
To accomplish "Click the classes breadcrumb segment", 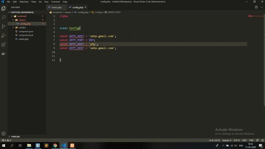I will click(67, 12).
